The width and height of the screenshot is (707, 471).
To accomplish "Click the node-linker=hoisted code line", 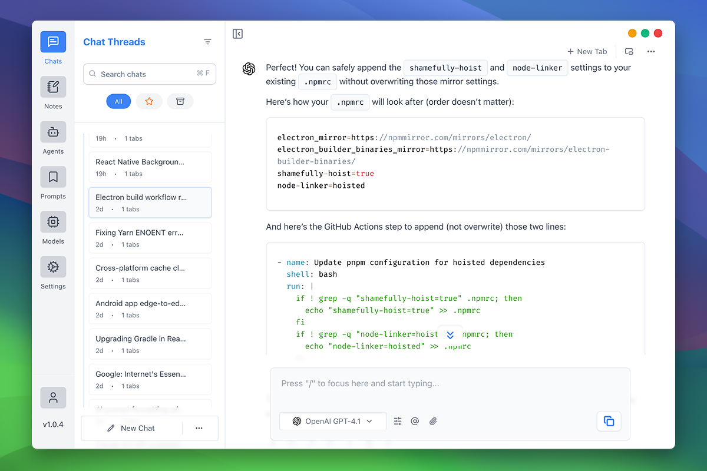I will (x=321, y=185).
